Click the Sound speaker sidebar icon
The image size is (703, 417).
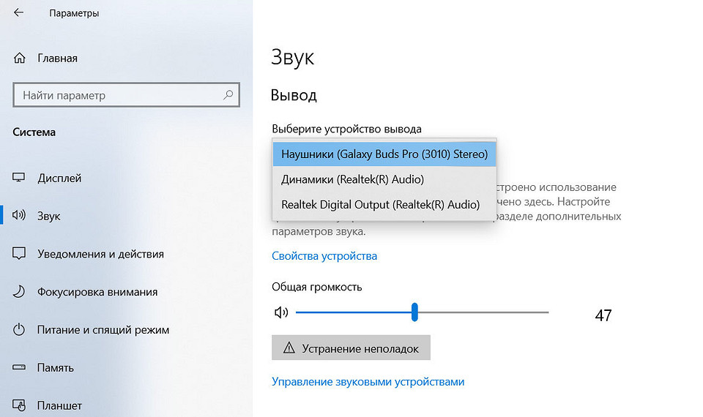click(x=20, y=216)
